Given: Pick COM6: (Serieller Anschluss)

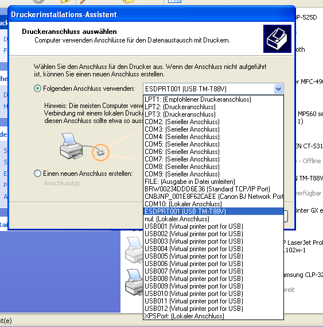Looking at the screenshot, I should pos(213,152).
